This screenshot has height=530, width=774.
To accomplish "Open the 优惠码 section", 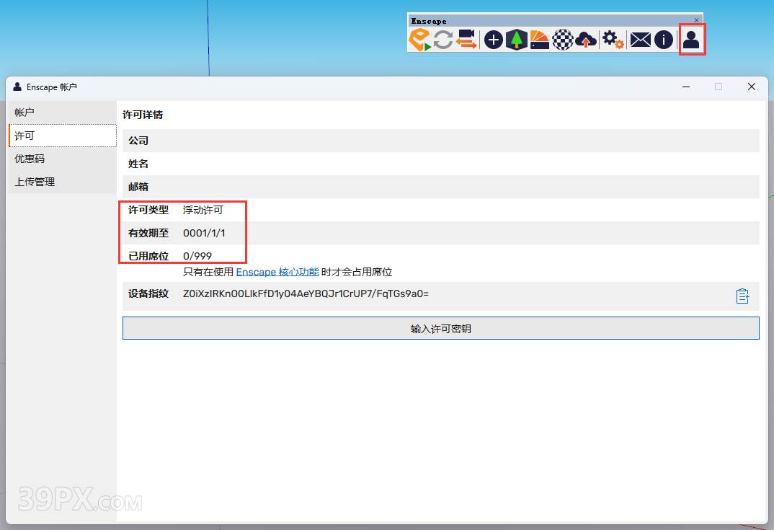I will pos(29,159).
